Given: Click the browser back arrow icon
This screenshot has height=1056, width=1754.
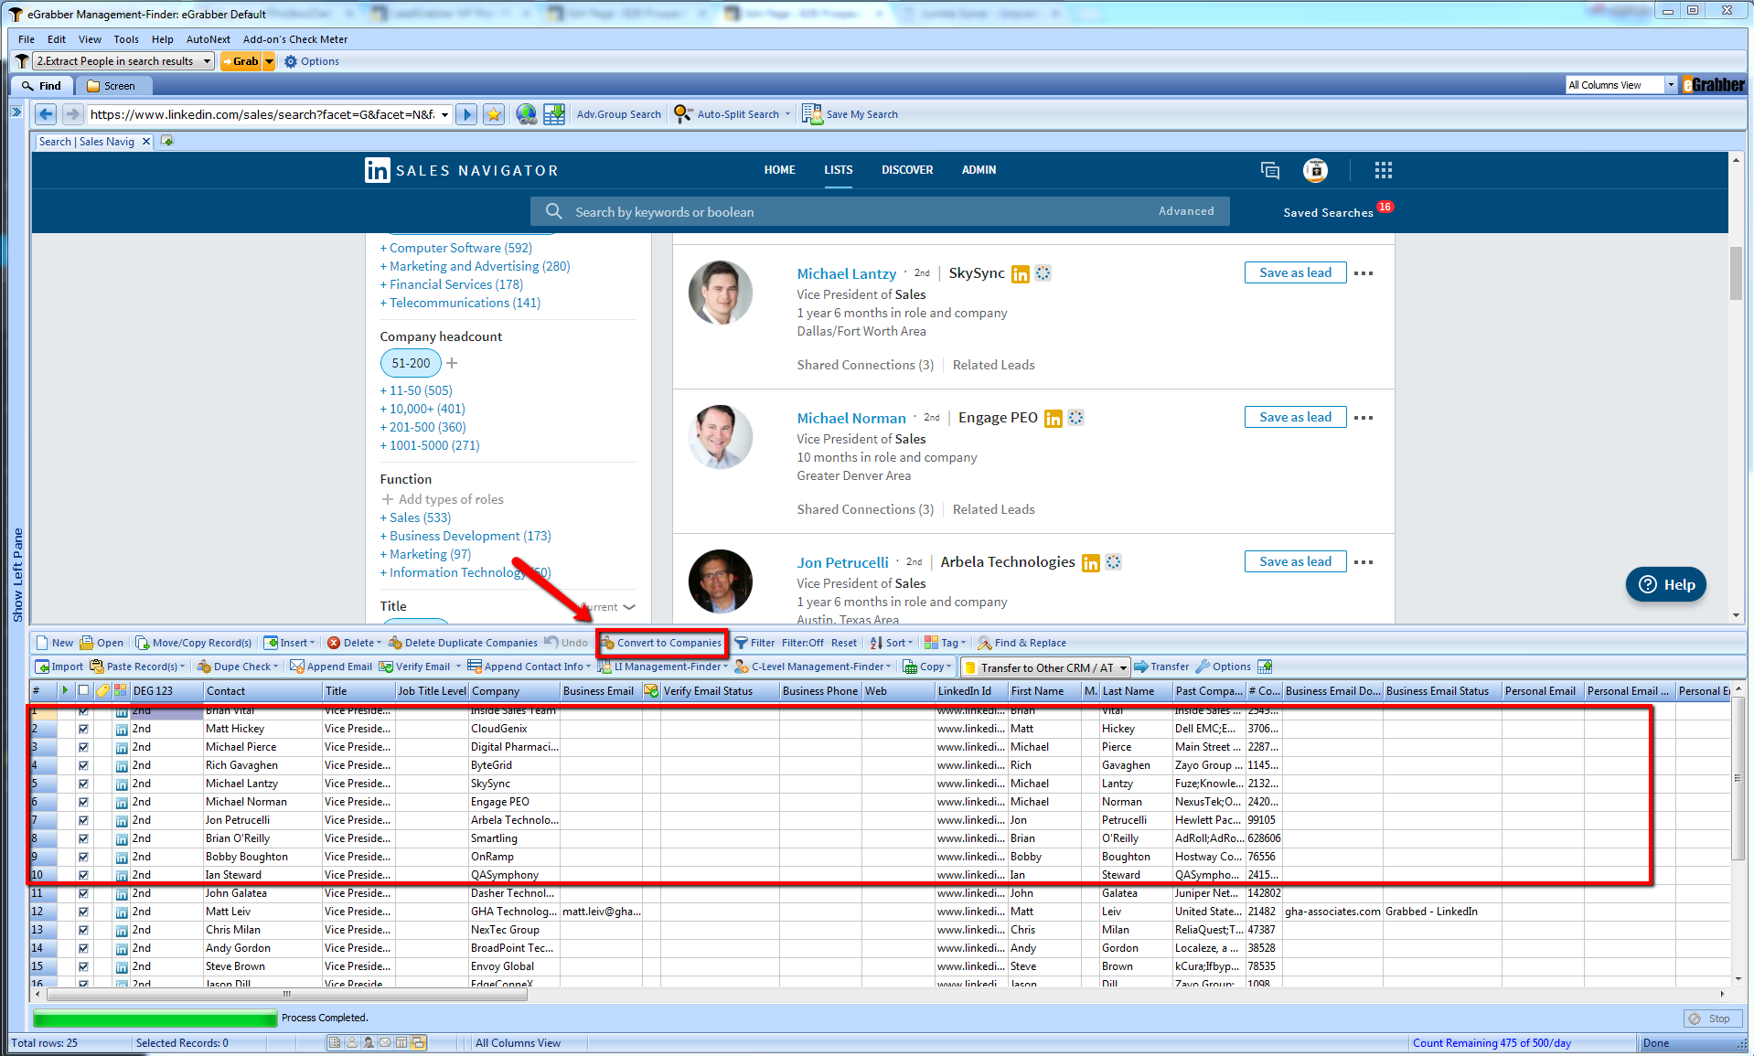Looking at the screenshot, I should pyautogui.click(x=46, y=114).
